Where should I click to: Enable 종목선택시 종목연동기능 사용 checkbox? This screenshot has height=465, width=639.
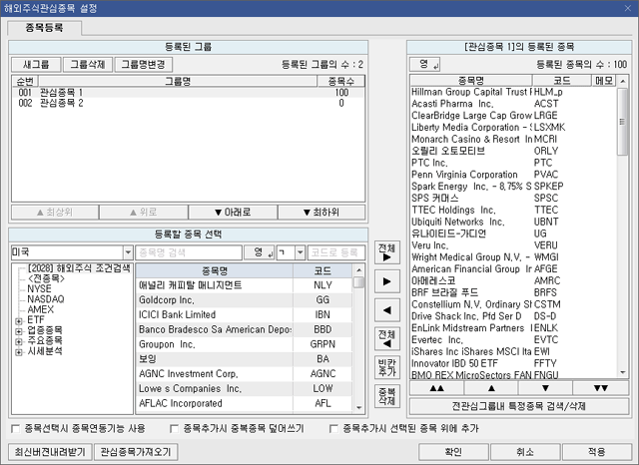click(16, 429)
